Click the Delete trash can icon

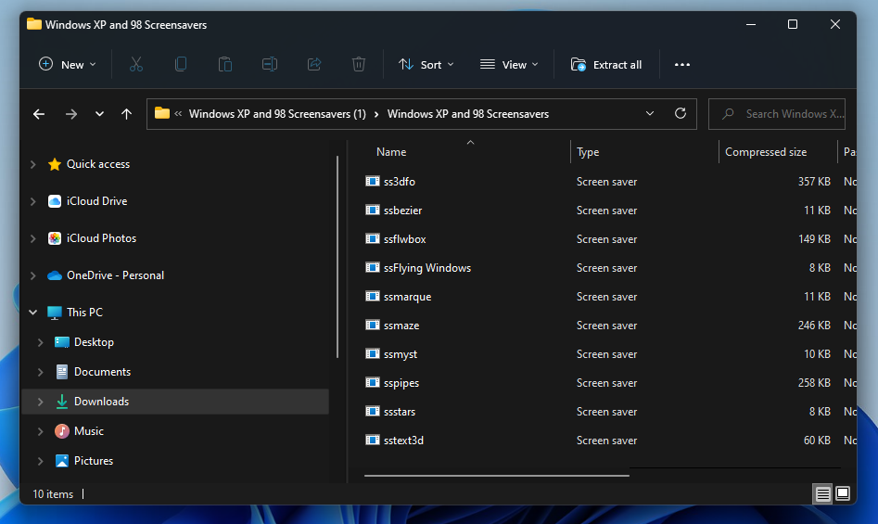359,64
